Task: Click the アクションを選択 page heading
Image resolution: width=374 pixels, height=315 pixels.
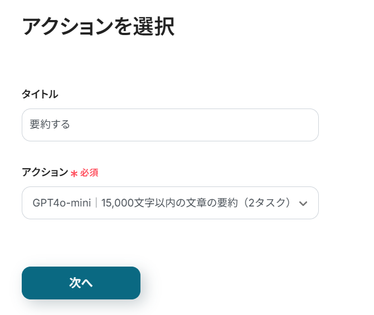Action: click(x=98, y=27)
